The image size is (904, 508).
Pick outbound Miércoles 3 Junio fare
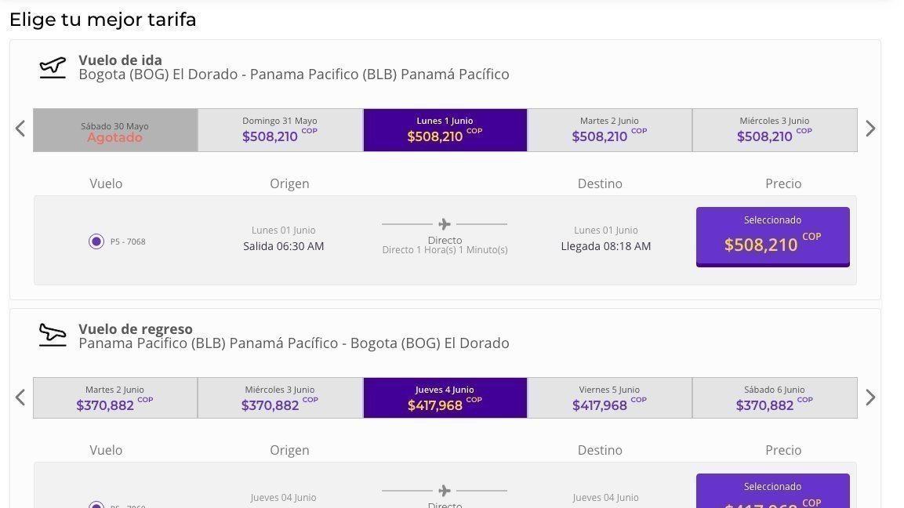pos(775,130)
